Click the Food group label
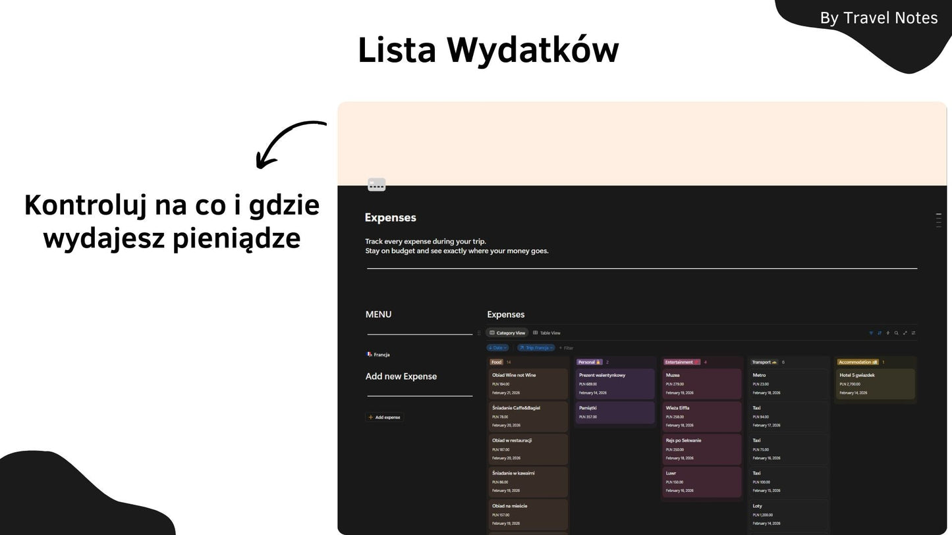The width and height of the screenshot is (952, 535). (496, 362)
